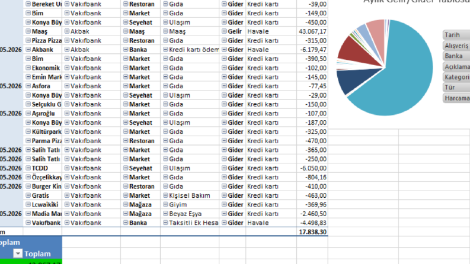Click the Tür chart field button
The image size is (470, 264).
pos(456,88)
